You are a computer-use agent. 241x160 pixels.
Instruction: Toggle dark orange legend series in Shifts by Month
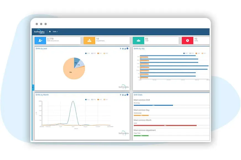100,100
